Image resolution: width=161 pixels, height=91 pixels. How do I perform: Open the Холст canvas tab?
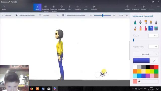86,8
